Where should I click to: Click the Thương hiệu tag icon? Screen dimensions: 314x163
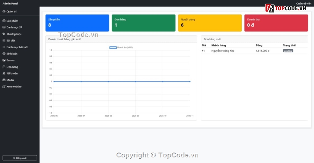tap(4, 34)
